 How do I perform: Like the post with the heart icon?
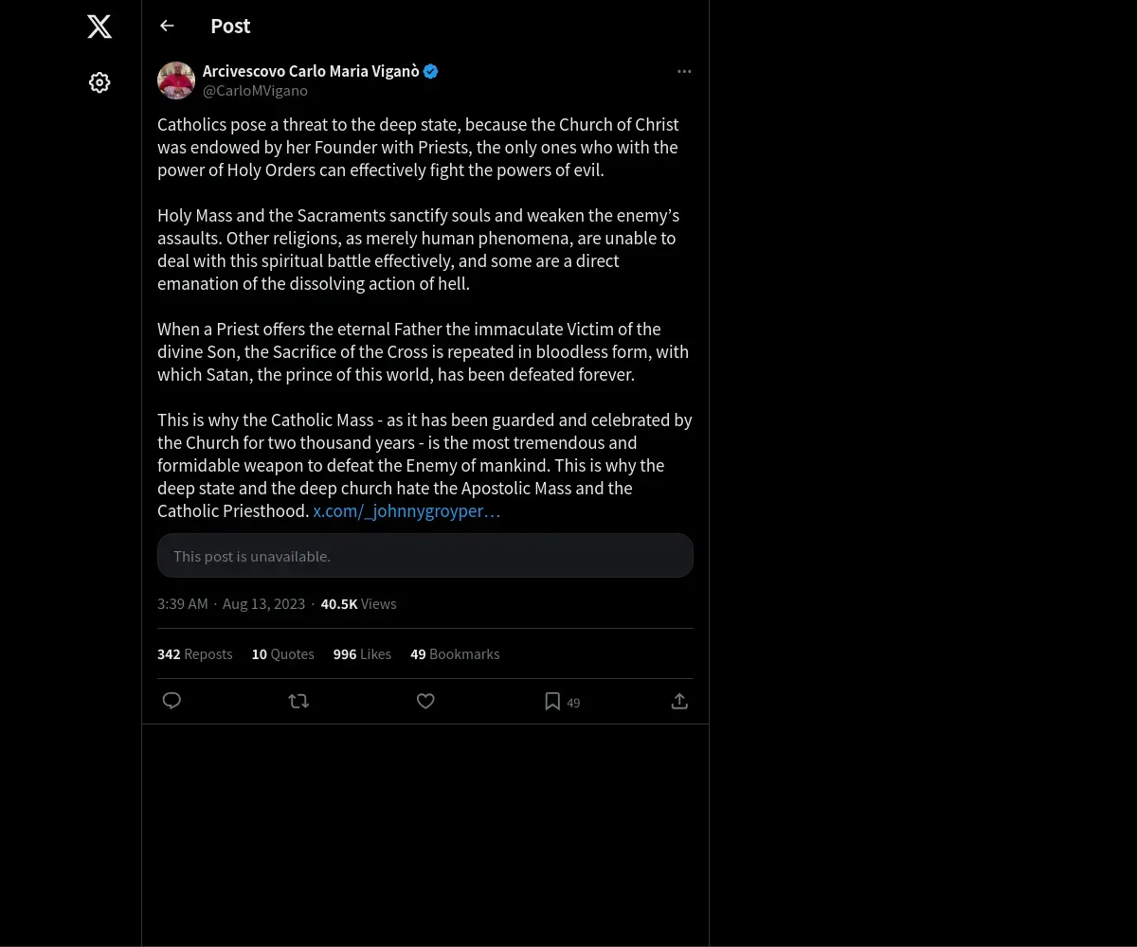(x=425, y=701)
